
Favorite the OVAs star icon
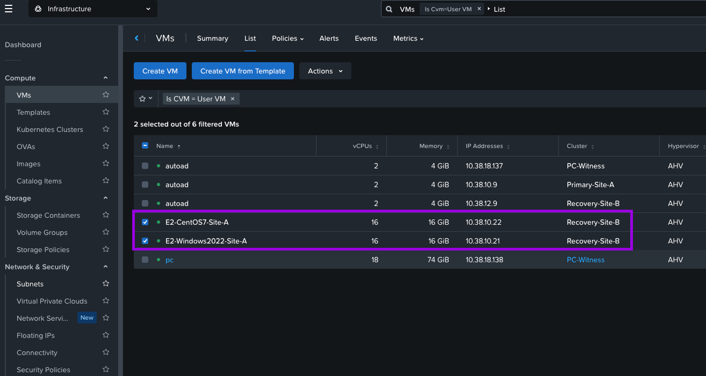pos(106,146)
